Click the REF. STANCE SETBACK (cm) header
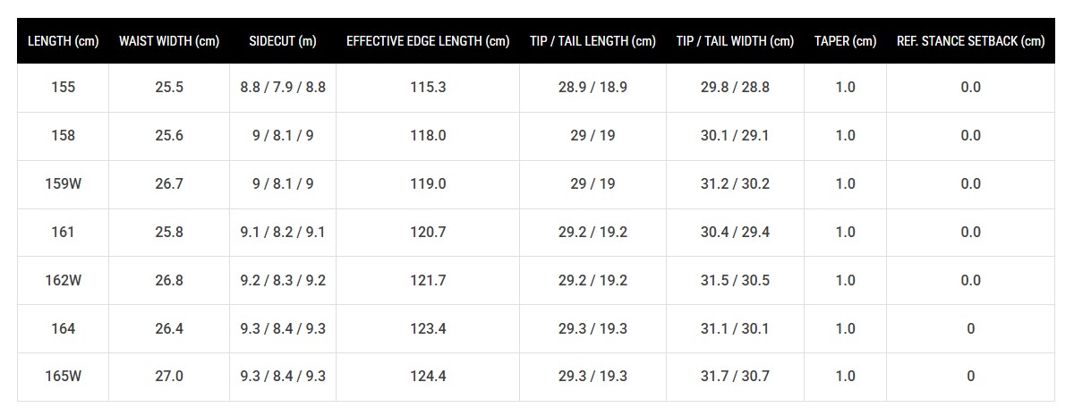Image resolution: width=1074 pixels, height=416 pixels. [x=970, y=41]
